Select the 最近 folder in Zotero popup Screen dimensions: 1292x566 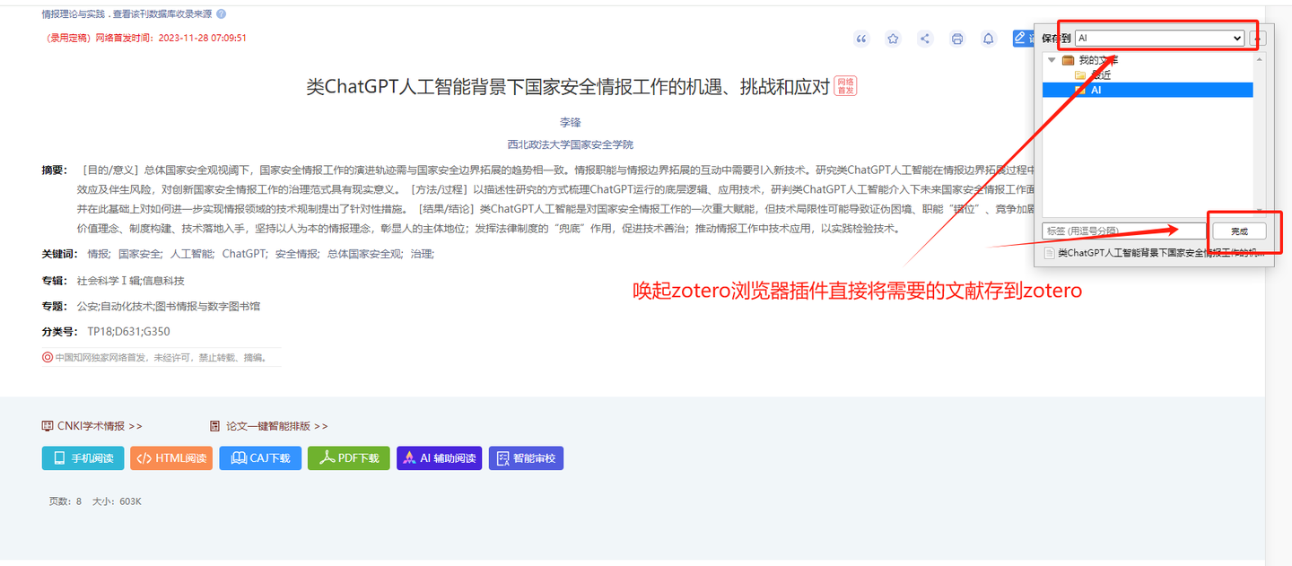(1101, 75)
